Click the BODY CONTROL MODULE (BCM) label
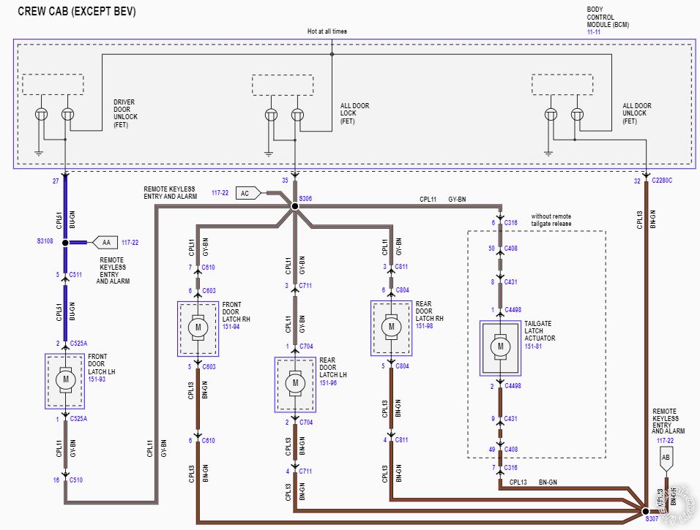The height and width of the screenshot is (530, 700). pyautogui.click(x=608, y=17)
